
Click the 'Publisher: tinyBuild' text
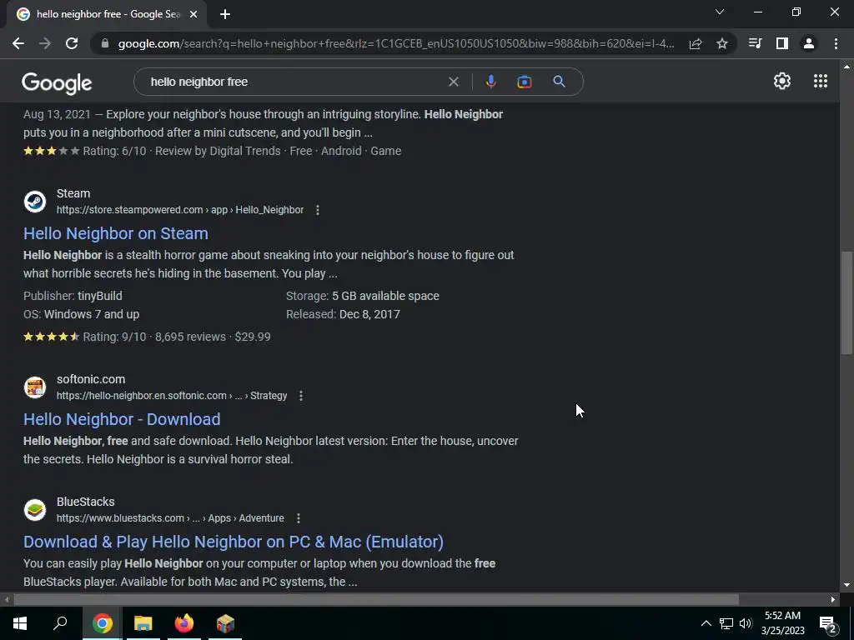[x=73, y=296]
